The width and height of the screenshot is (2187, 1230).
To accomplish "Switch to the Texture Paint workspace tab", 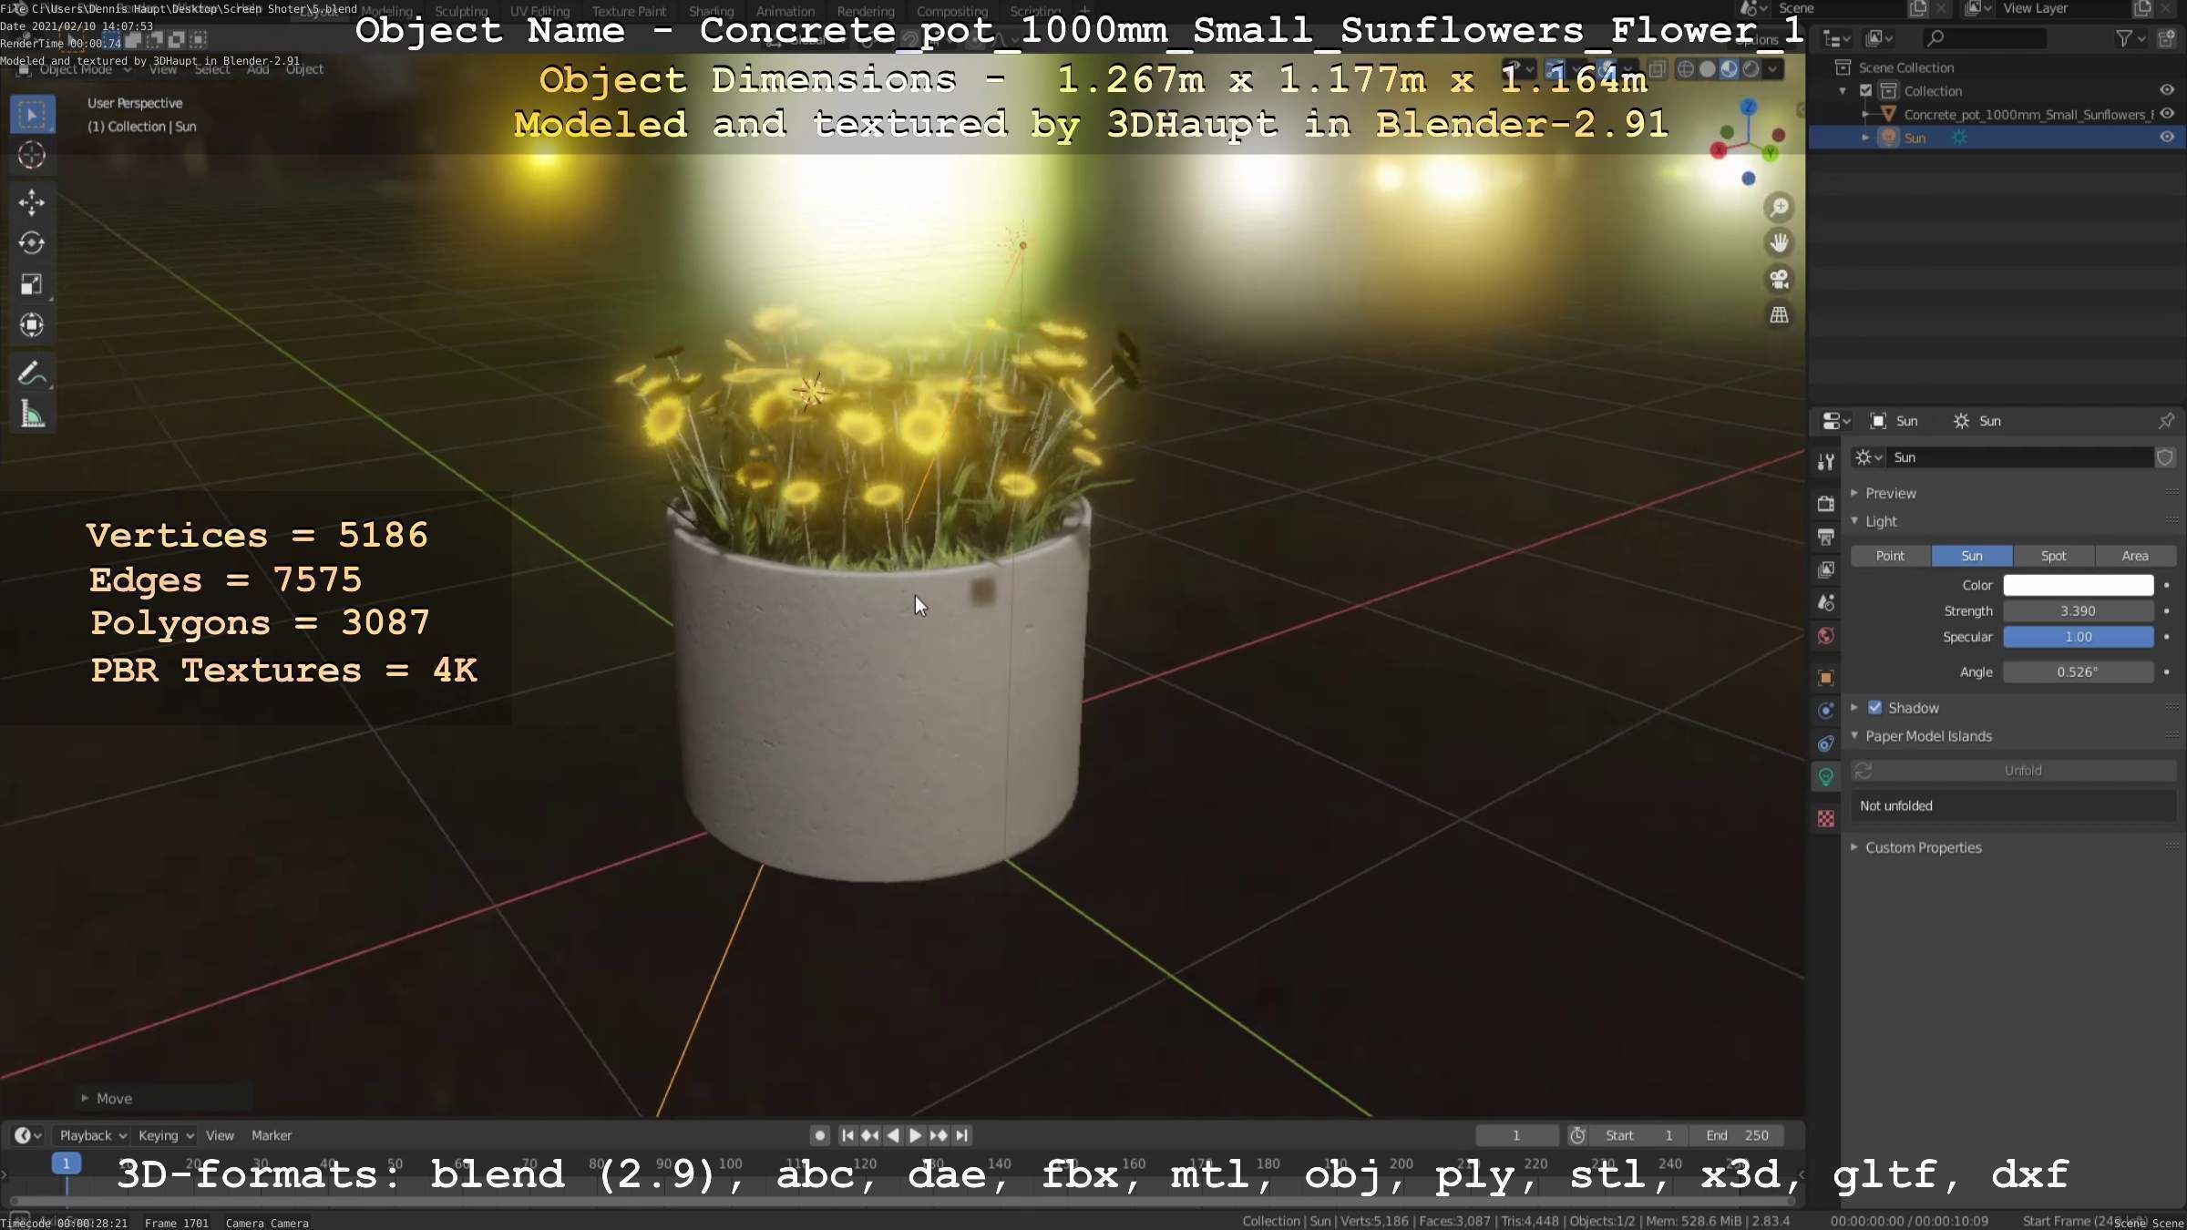I will pos(629,11).
